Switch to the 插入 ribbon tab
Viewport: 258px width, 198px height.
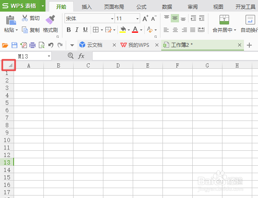pyautogui.click(x=87, y=7)
